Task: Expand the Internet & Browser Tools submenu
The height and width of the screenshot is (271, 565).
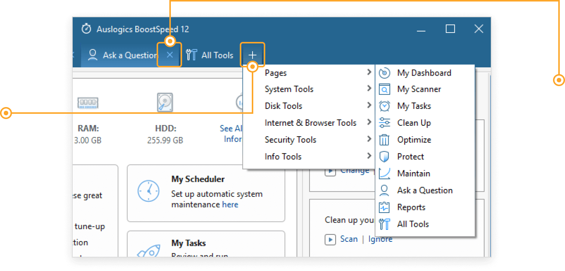Action: [310, 123]
